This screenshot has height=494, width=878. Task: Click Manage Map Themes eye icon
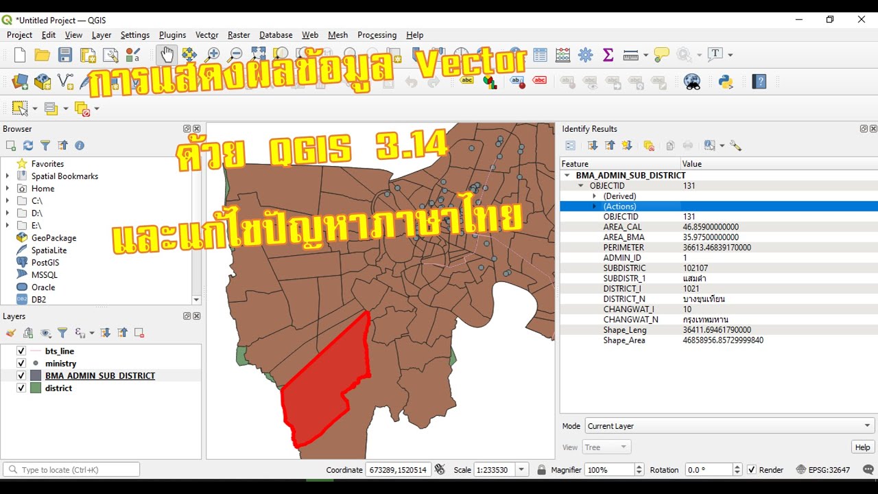(45, 333)
